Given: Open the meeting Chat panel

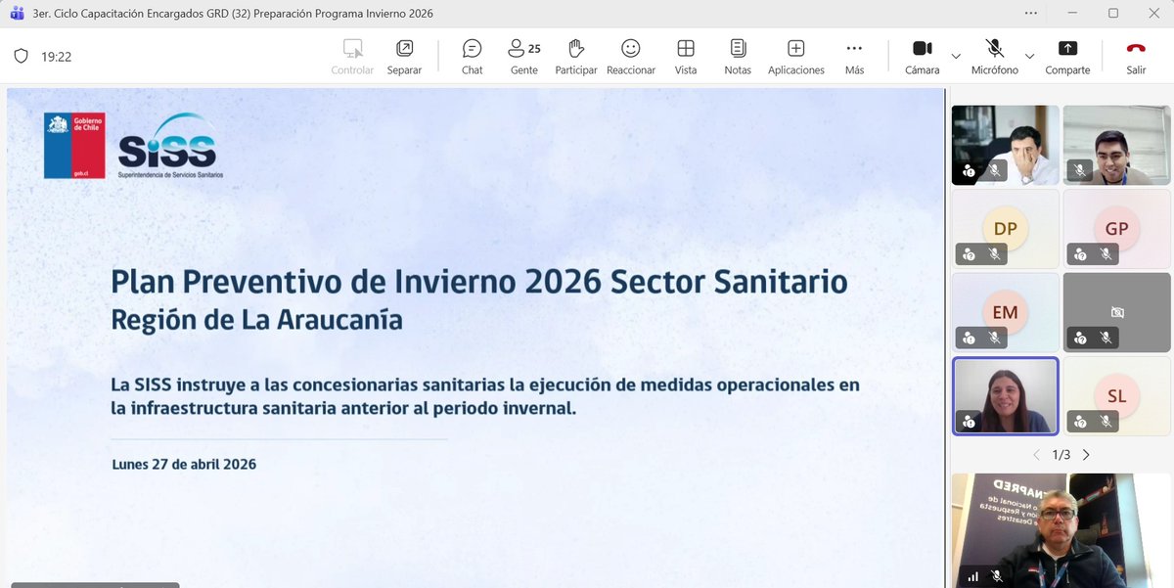Looking at the screenshot, I should click(x=472, y=56).
